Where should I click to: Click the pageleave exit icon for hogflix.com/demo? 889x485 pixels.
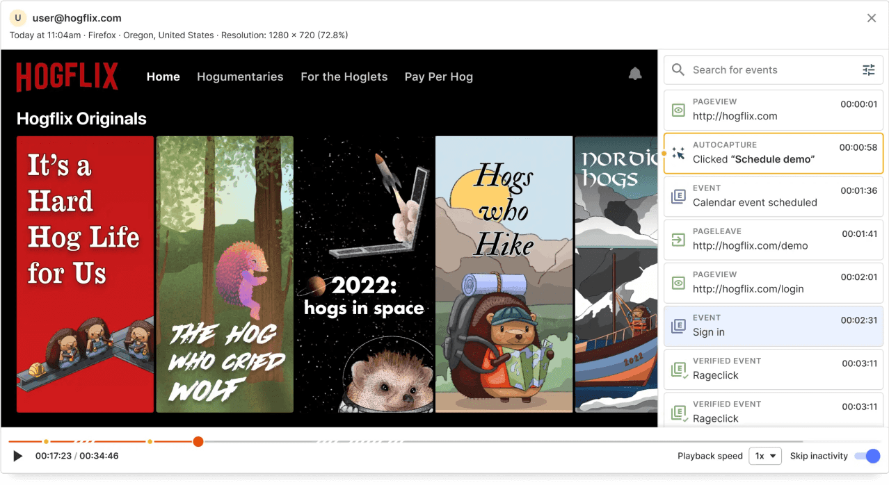[678, 240]
